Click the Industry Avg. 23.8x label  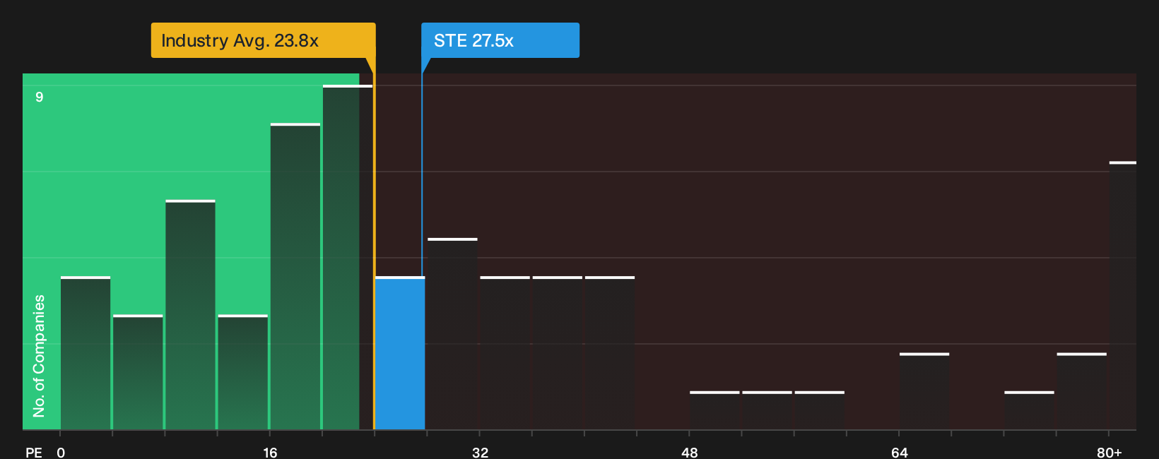click(263, 40)
